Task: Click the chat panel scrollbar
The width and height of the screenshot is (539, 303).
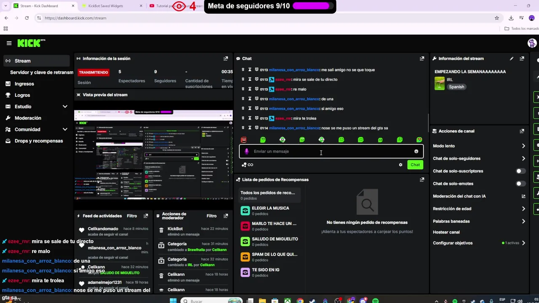Action: point(428,122)
